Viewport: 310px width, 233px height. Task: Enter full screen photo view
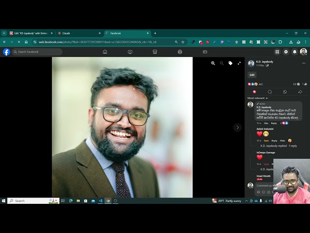[239, 63]
